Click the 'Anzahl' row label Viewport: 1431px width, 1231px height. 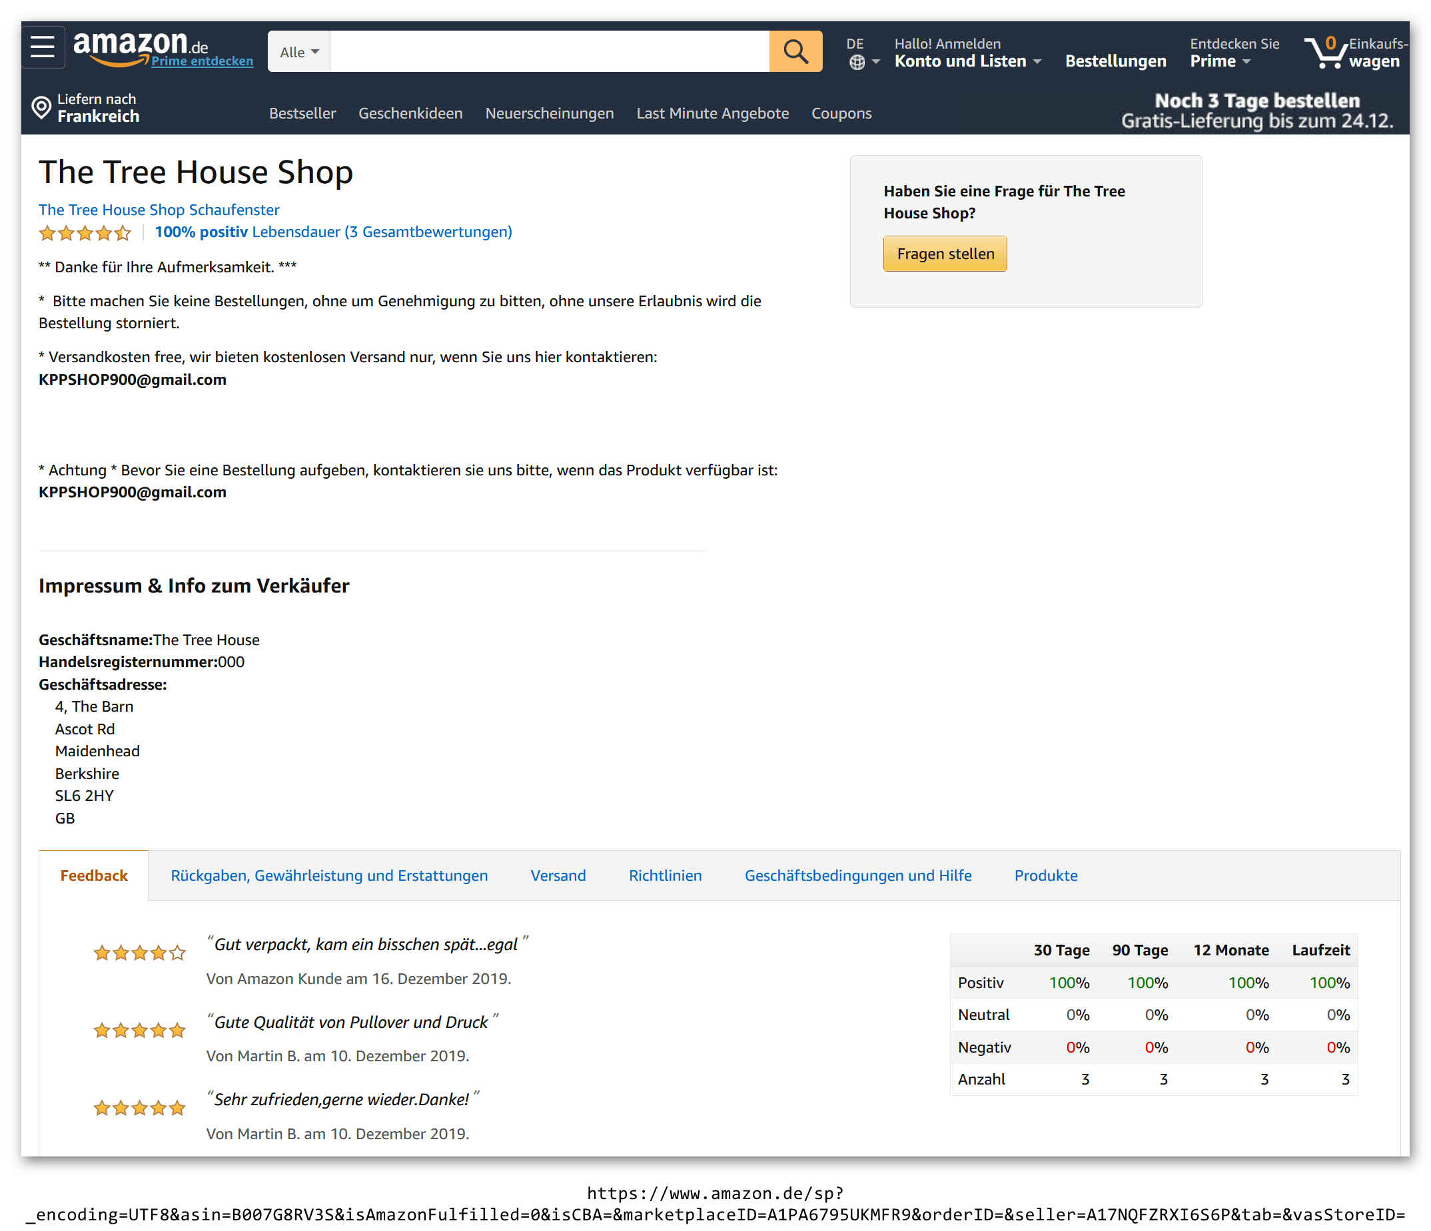[981, 1079]
